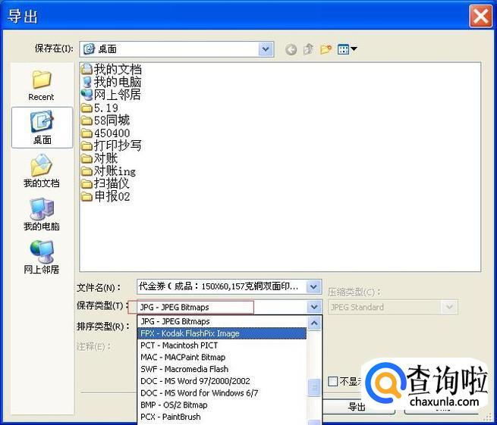This screenshot has height=425, width=497.
Task: Expand the 保存在 location dropdown
Action: [x=266, y=49]
